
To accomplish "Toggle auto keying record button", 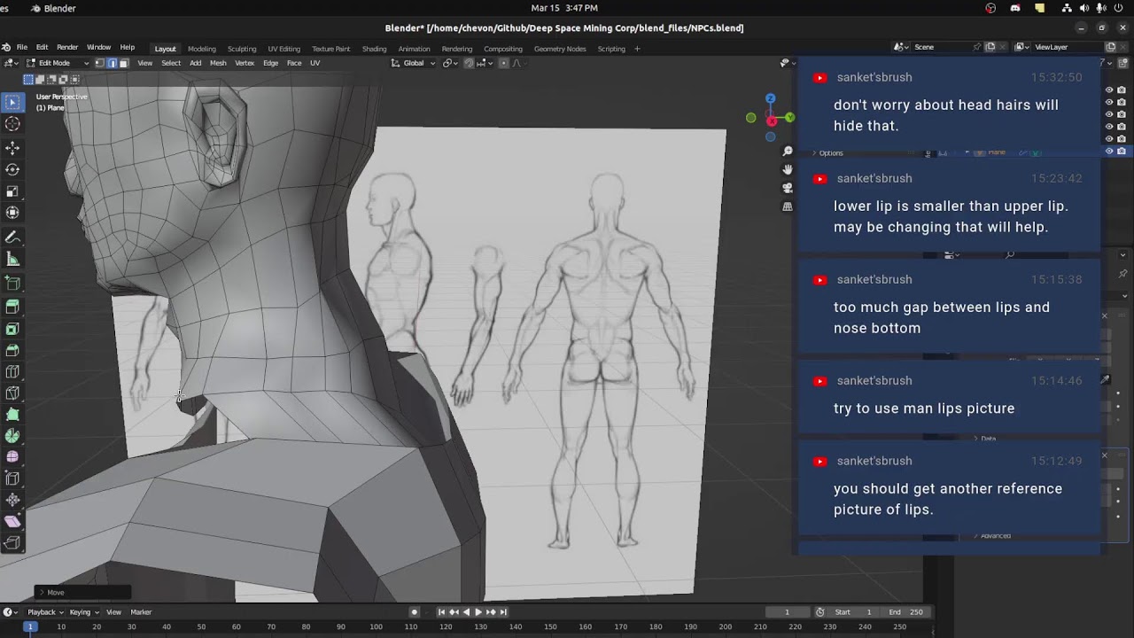I will click(x=414, y=611).
